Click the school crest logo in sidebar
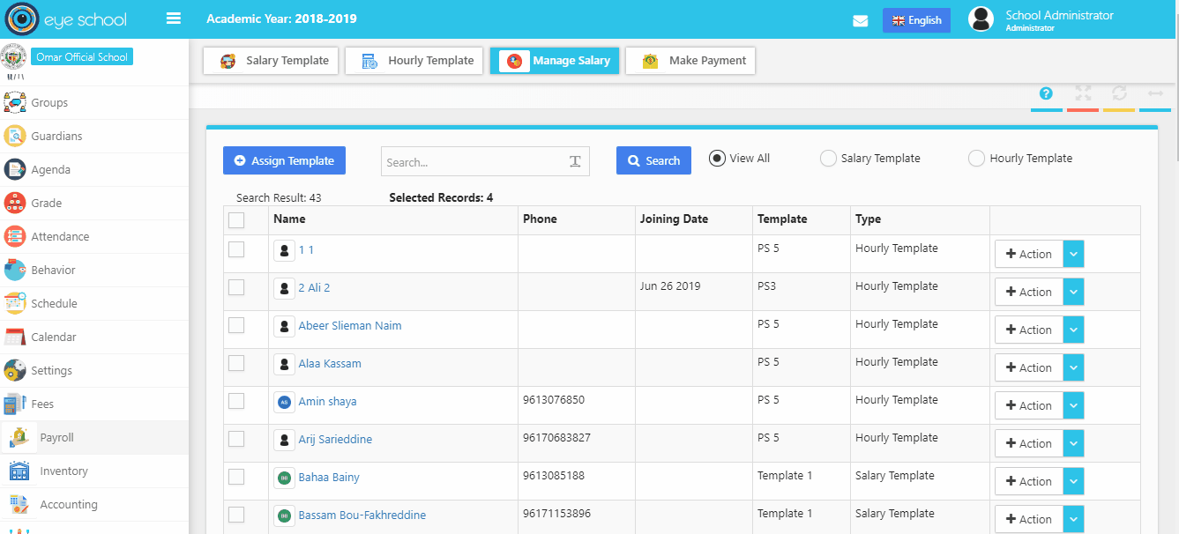Viewport: 1179px width, 534px height. tap(14, 56)
